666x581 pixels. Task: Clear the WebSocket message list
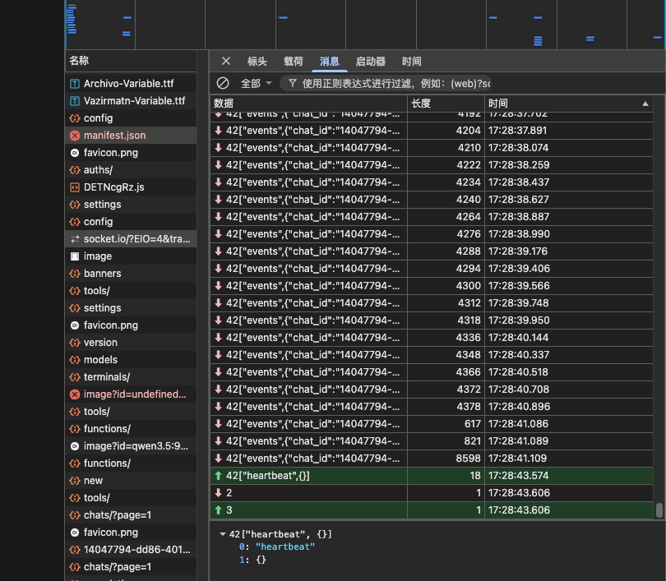coord(223,83)
